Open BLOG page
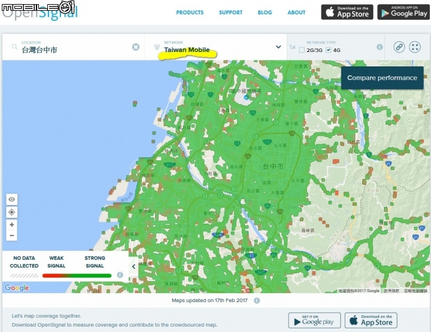Viewport: 431px width, 332px height. [265, 13]
